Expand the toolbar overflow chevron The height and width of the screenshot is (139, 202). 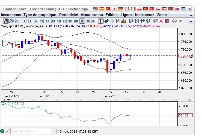191,21
